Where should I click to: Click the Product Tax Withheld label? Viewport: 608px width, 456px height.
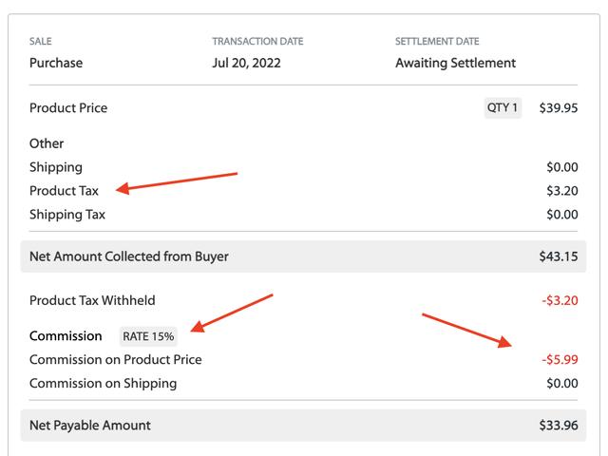point(92,300)
